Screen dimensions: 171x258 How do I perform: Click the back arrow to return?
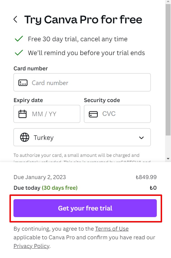click(15, 19)
